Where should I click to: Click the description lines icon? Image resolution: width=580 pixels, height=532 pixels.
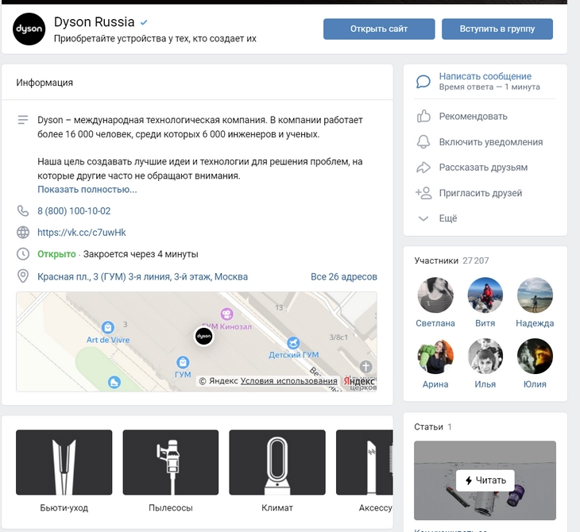pos(23,120)
